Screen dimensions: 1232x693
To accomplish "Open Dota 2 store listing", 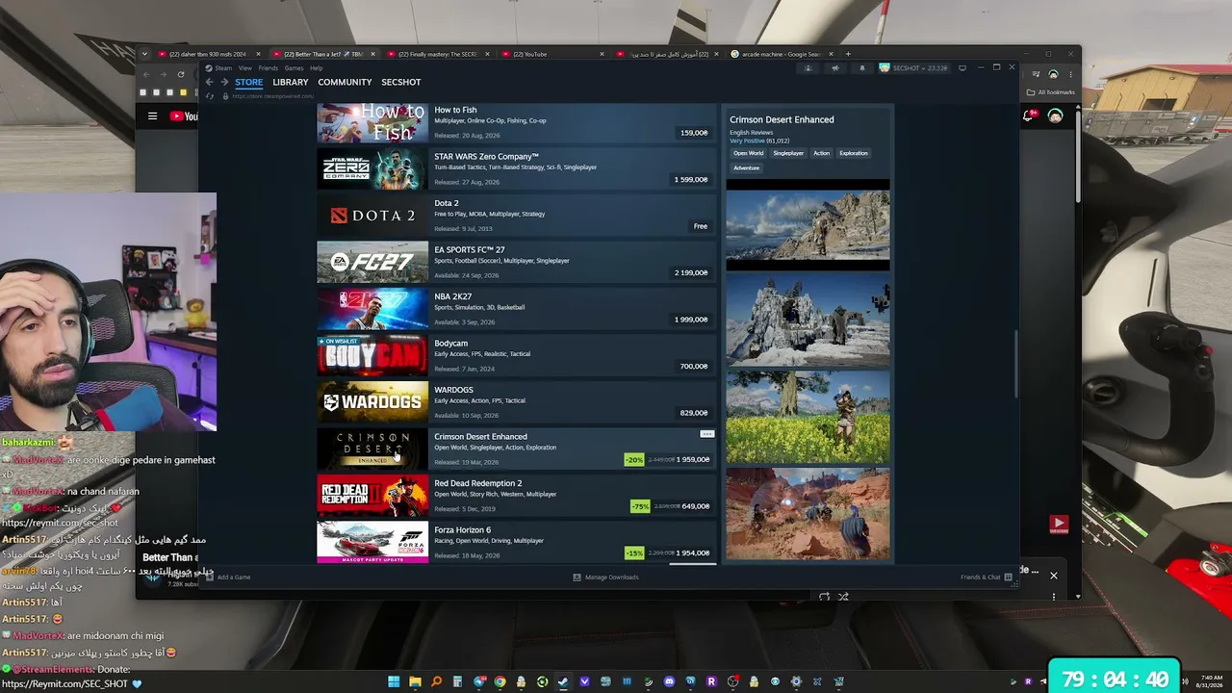I will tap(518, 216).
